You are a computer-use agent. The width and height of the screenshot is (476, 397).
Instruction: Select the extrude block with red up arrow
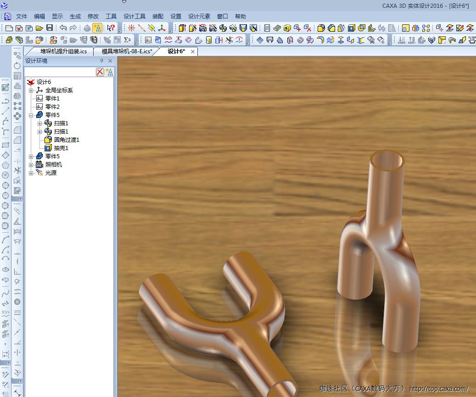(182, 28)
